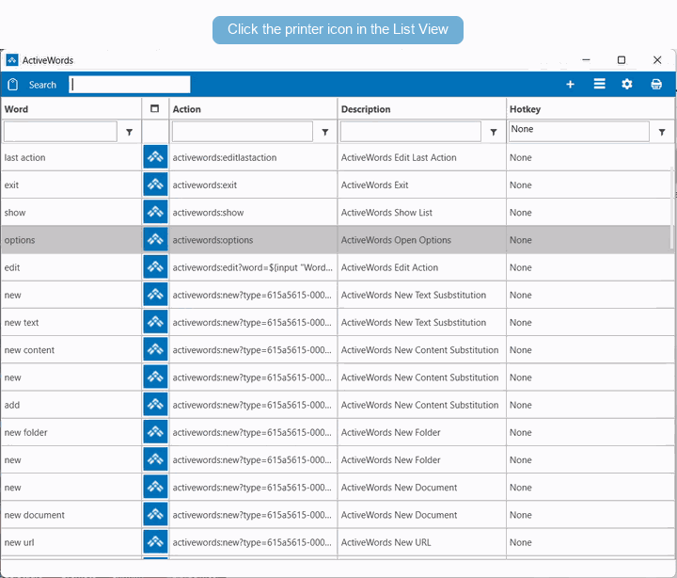
Task: Click the ActiveWords icon in the new folder row
Action: pyautogui.click(x=155, y=432)
